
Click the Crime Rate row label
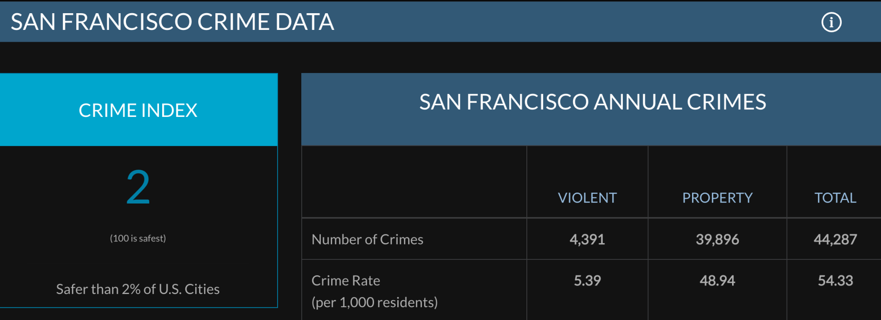(x=346, y=280)
